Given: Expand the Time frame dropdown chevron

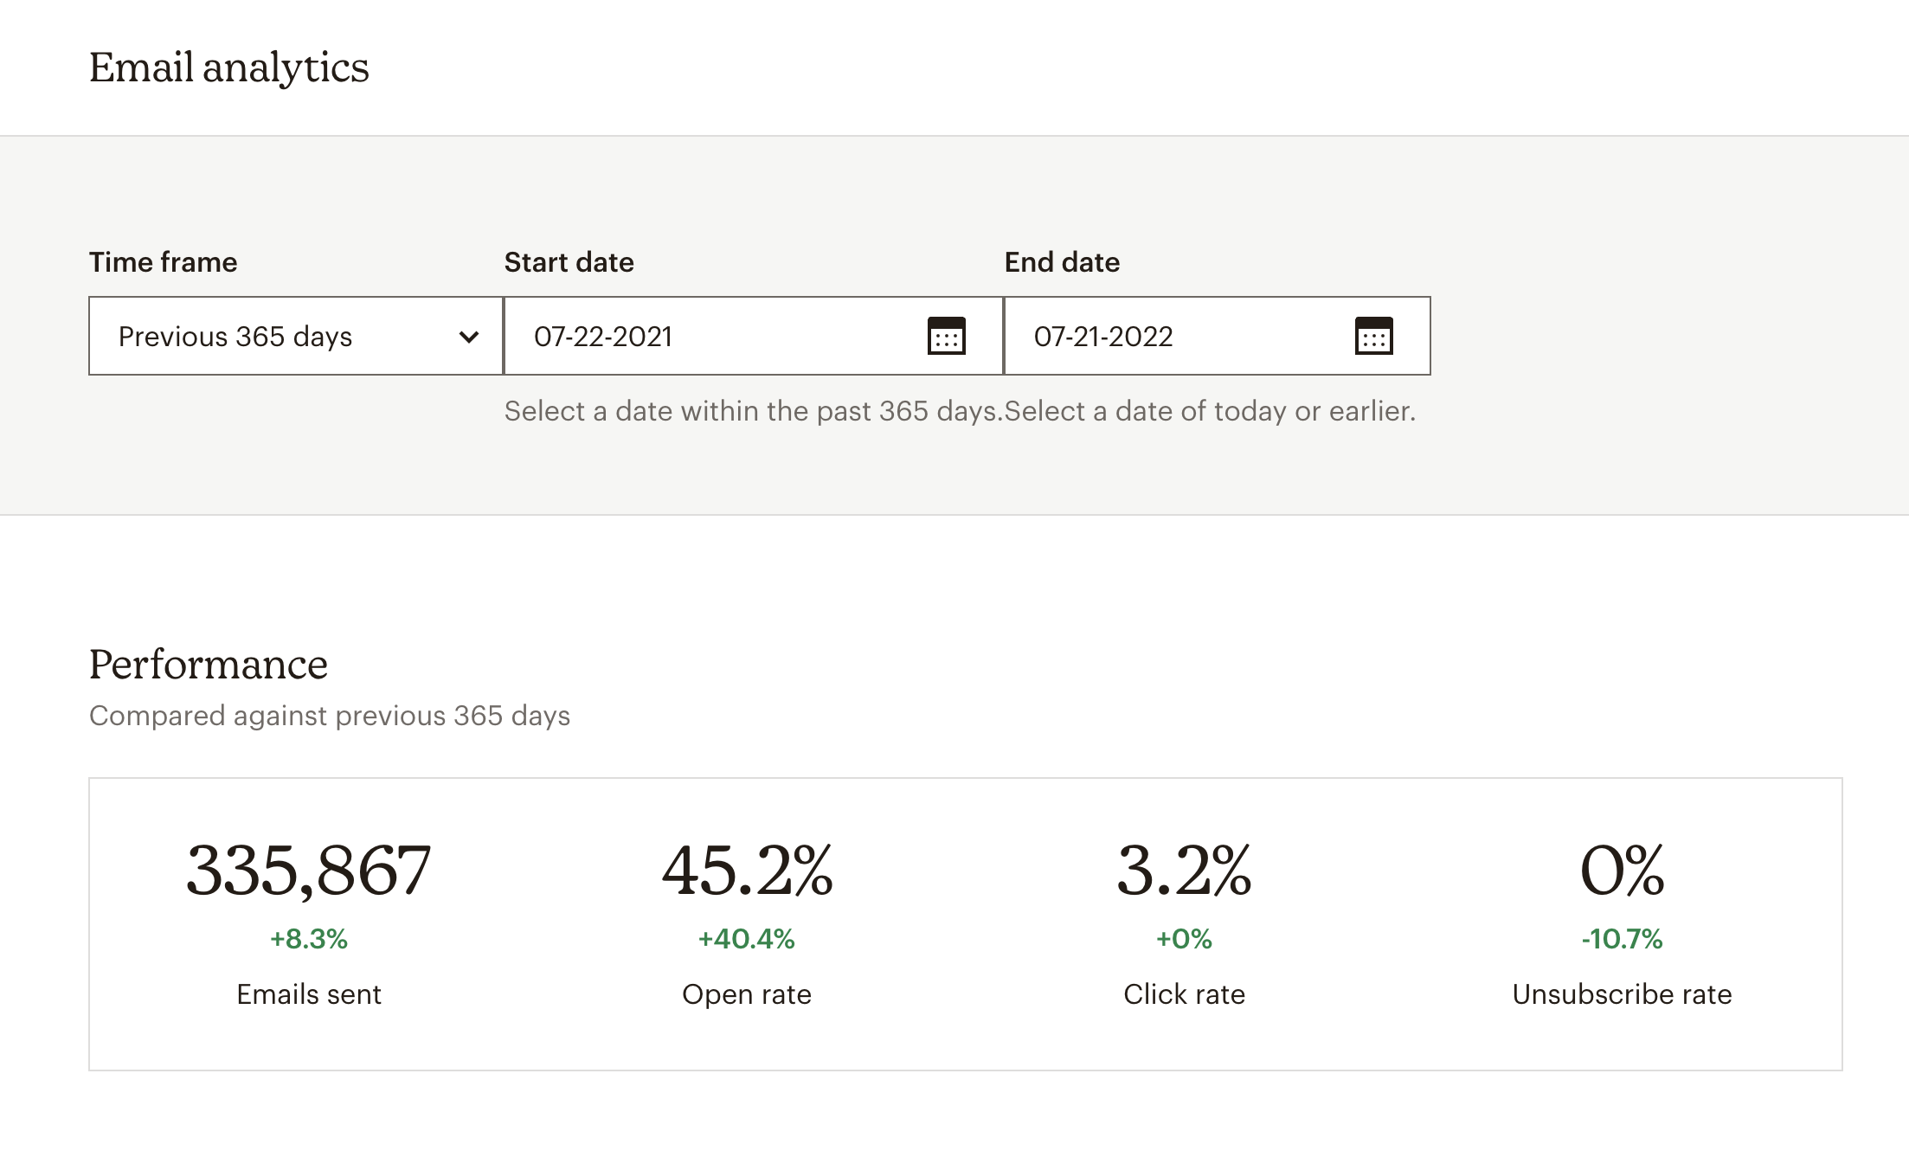Looking at the screenshot, I should 468,337.
